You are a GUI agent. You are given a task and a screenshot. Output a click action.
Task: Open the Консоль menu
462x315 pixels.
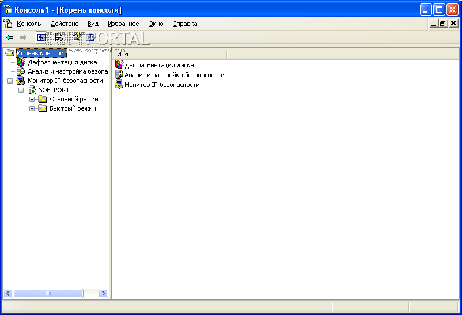tap(29, 24)
